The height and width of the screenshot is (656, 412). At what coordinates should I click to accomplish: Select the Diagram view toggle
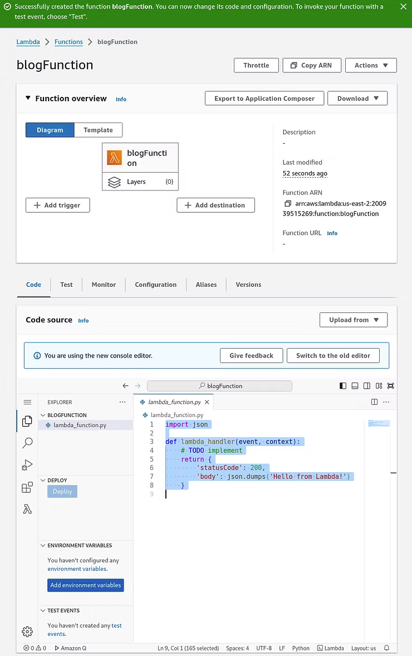coord(50,130)
